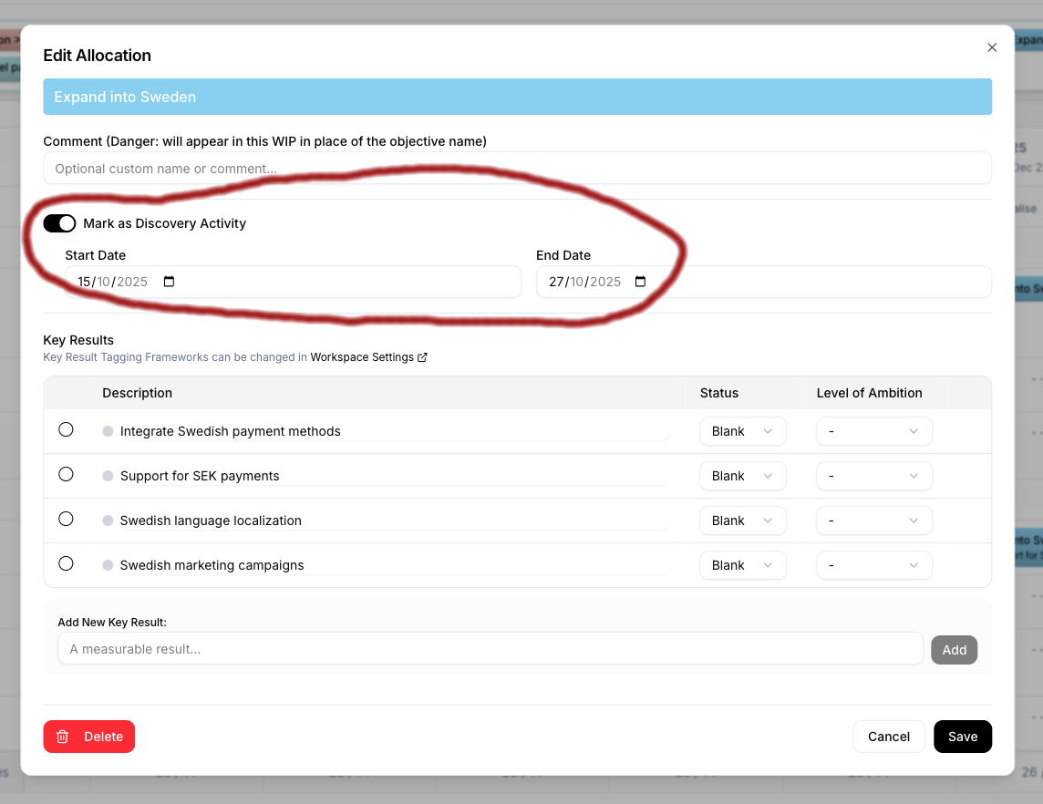Image resolution: width=1043 pixels, height=804 pixels.
Task: Disable the Mark as Discovery Activity toggle
Action: click(x=59, y=222)
